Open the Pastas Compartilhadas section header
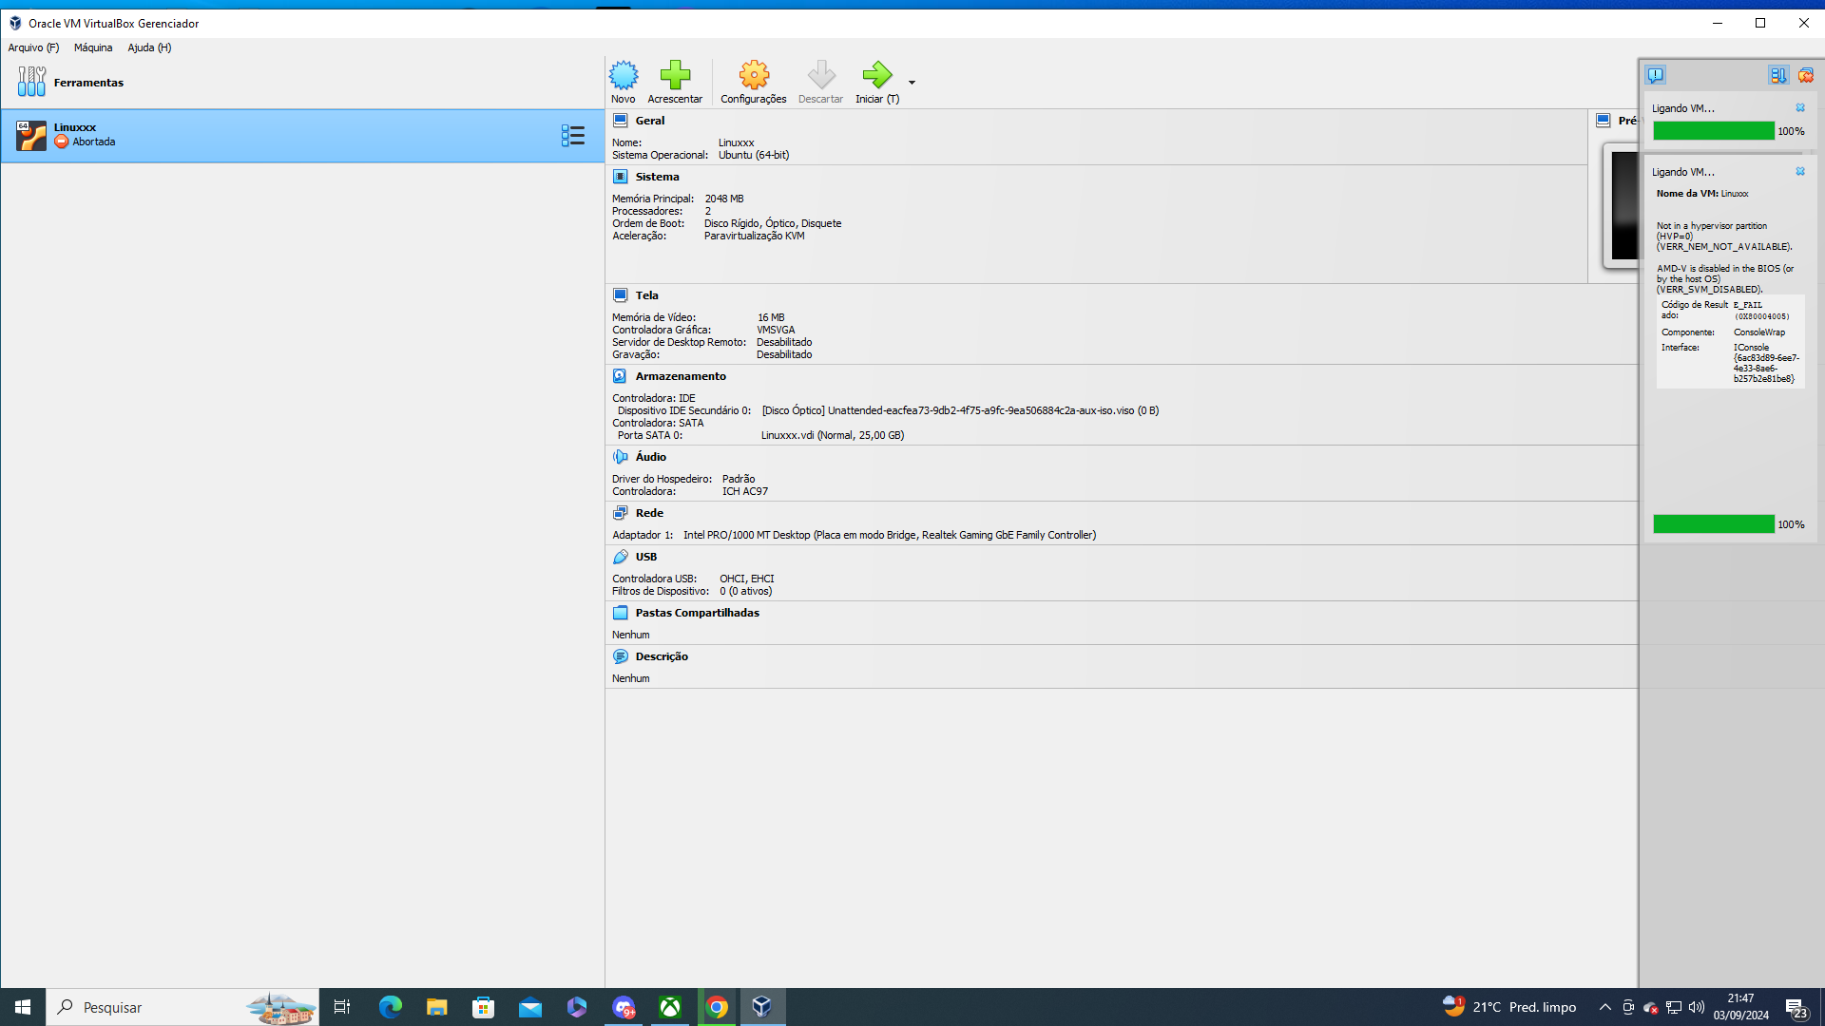 pos(697,613)
